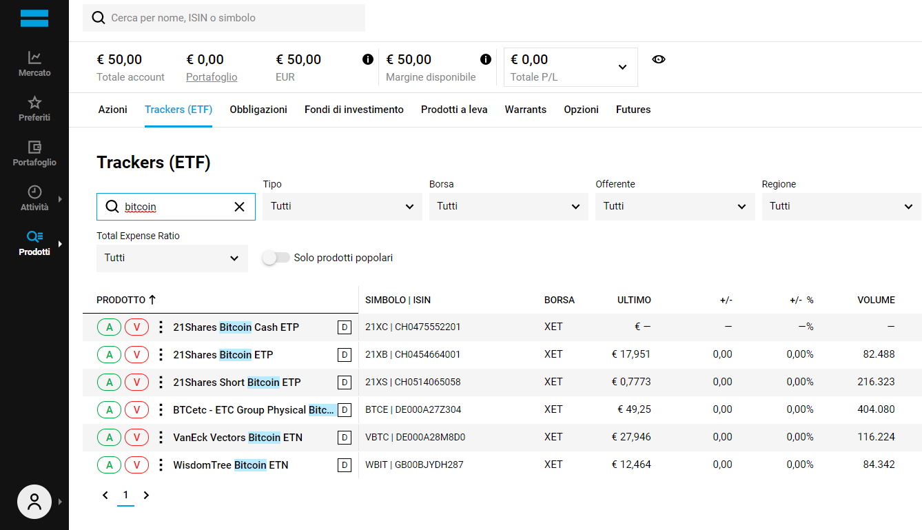This screenshot has width=922, height=530.
Task: Select the Trackers (ETF) tab
Action: click(178, 110)
